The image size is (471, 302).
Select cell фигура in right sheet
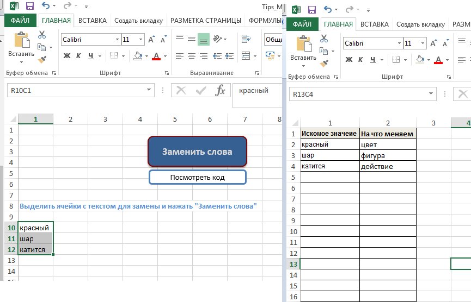click(x=388, y=155)
